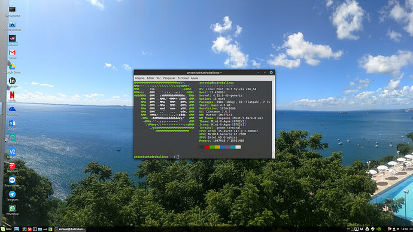Click the 'Terminal: gnome-terminal' line

pos(220,128)
